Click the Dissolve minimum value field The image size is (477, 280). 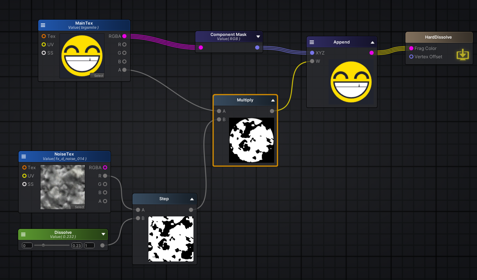point(27,246)
